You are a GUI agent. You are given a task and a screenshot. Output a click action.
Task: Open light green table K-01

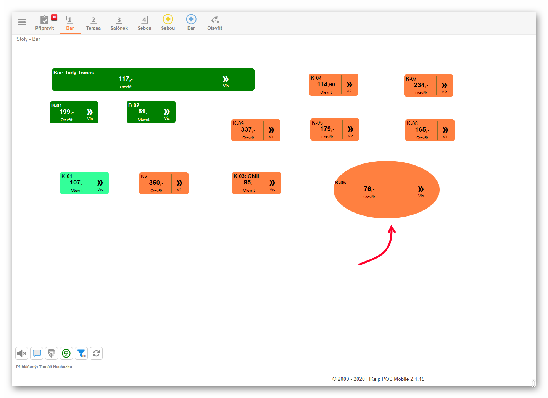(x=76, y=184)
